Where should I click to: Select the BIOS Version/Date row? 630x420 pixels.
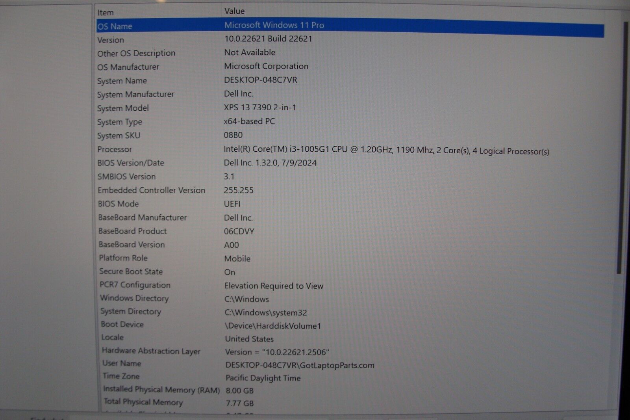(131, 163)
